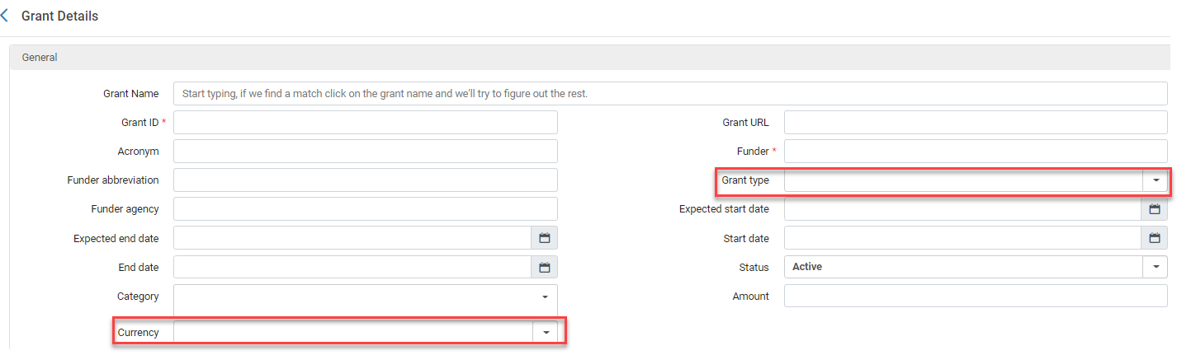Open the End date calendar picker
Viewport: 1177px width, 355px height.
(x=544, y=267)
